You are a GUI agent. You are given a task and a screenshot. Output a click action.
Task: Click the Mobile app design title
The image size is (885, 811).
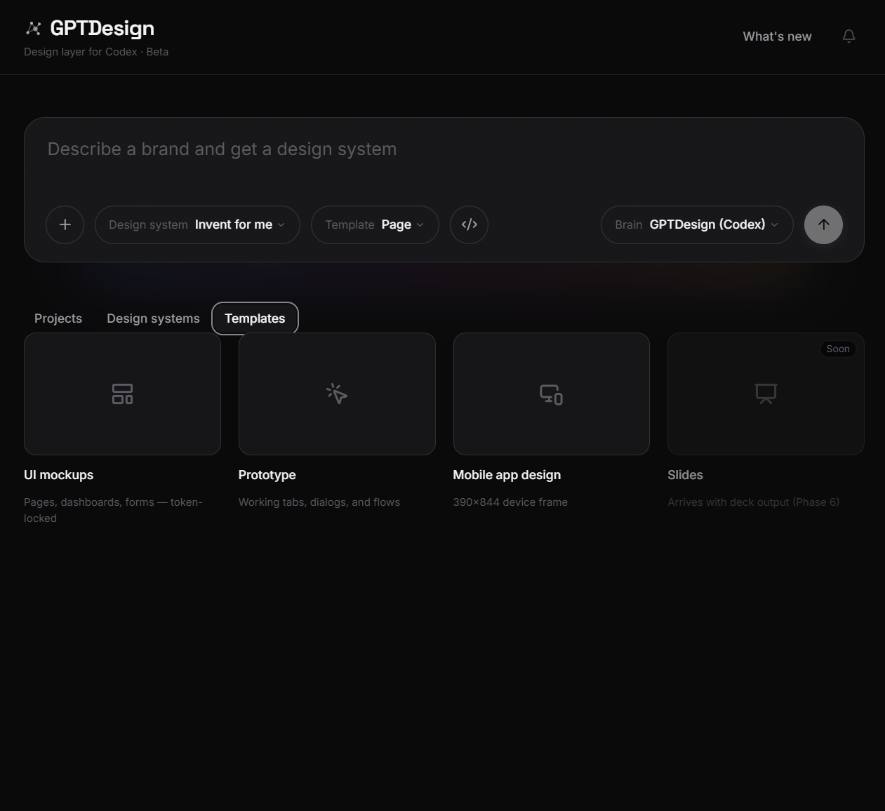507,475
